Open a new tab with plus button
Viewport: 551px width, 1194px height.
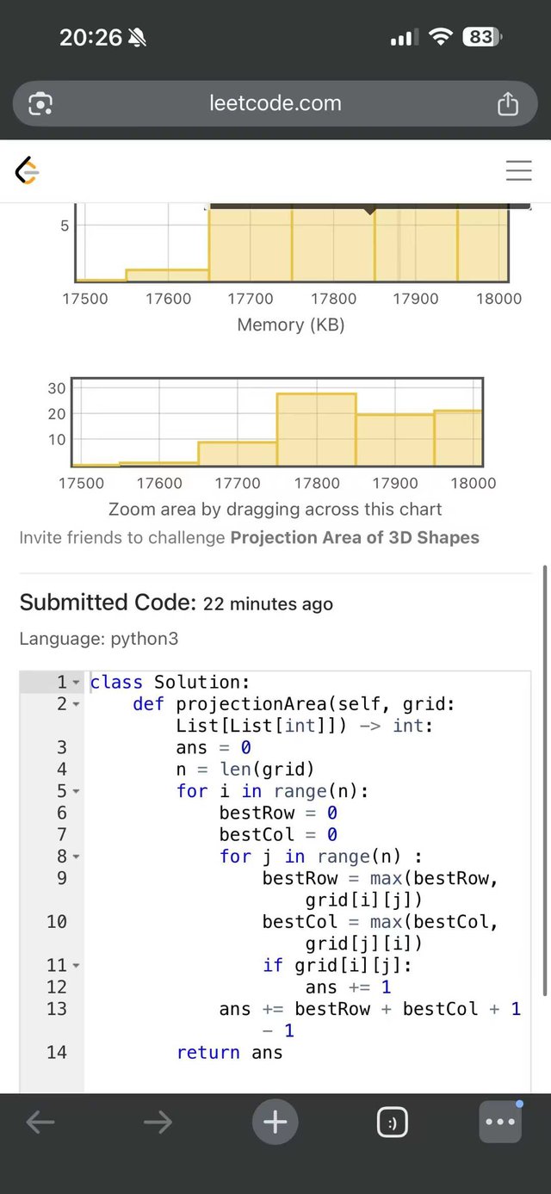[275, 1122]
